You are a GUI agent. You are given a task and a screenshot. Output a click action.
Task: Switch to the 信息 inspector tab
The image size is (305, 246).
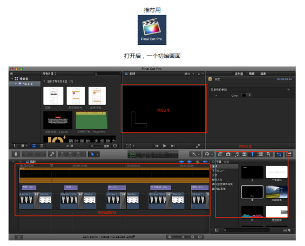263,74
